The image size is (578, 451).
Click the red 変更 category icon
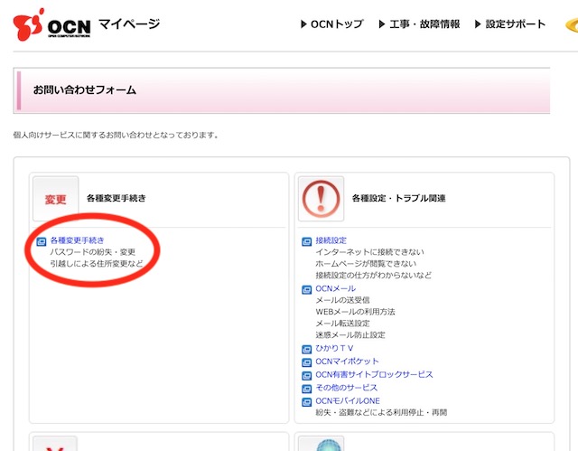tap(56, 199)
